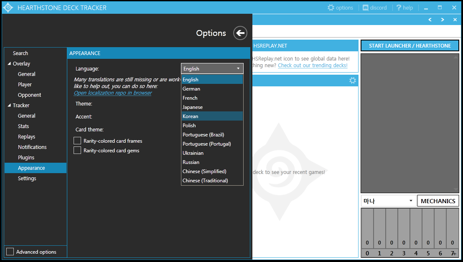
Task: Click the left chevron in secondary bar
Action: click(x=430, y=20)
